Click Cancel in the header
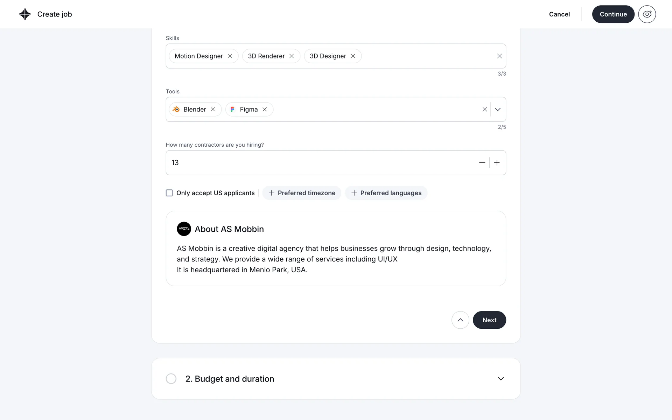Screen dimensions: 672x420 [559, 14]
